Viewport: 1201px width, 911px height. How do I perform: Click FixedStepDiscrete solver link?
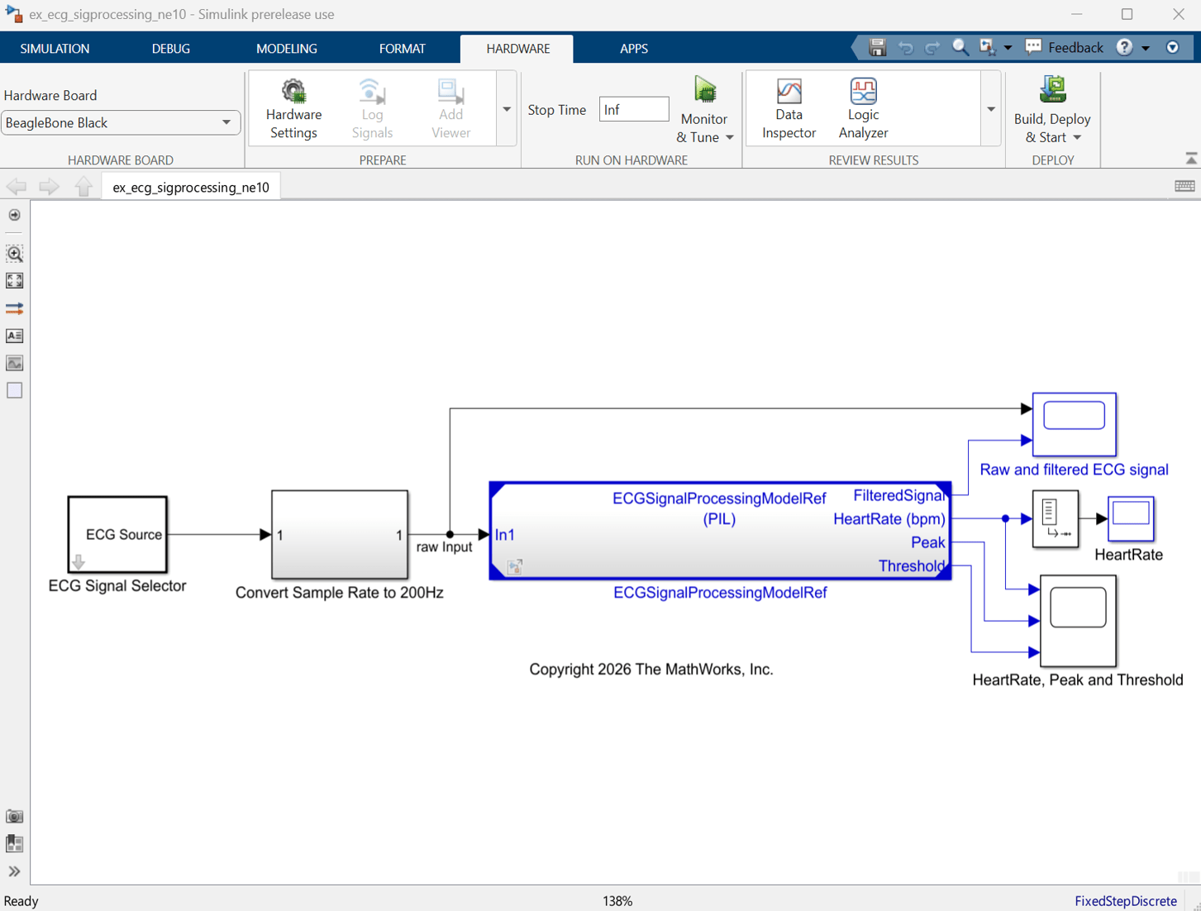pos(1125,901)
